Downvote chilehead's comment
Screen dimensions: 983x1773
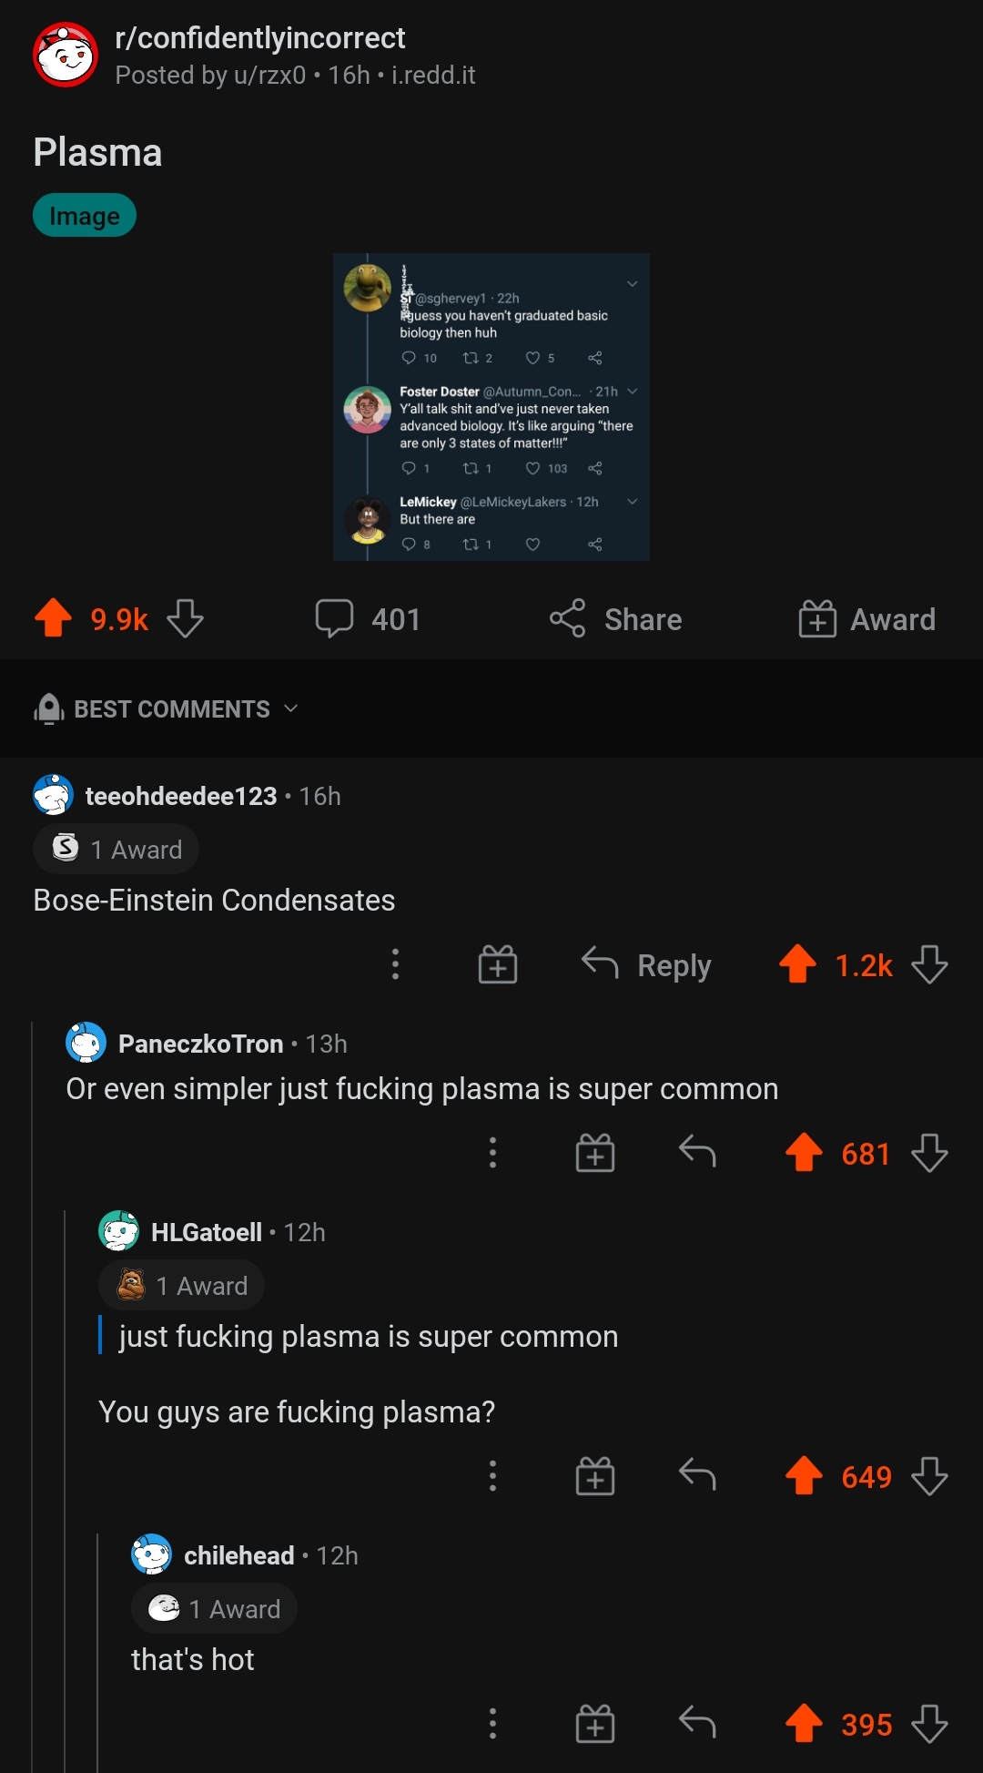coord(929,1723)
